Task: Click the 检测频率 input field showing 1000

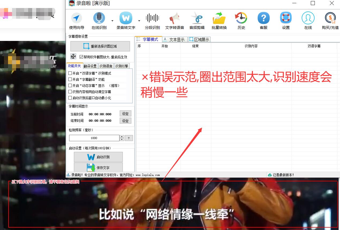Action: click(x=94, y=138)
